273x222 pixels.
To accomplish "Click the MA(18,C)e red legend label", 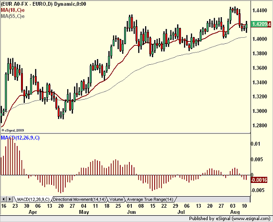I will click(12, 10).
